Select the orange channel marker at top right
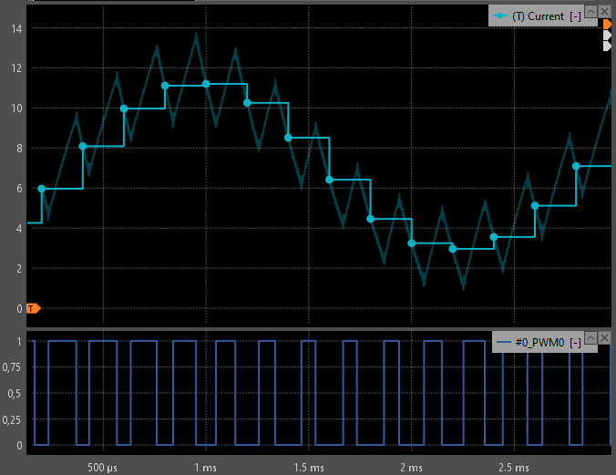The width and height of the screenshot is (616, 475). click(x=607, y=25)
